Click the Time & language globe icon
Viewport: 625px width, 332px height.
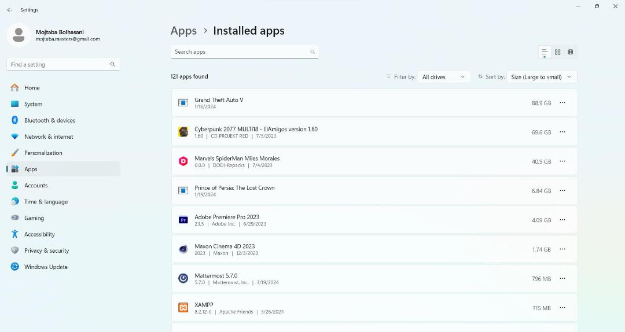click(14, 201)
